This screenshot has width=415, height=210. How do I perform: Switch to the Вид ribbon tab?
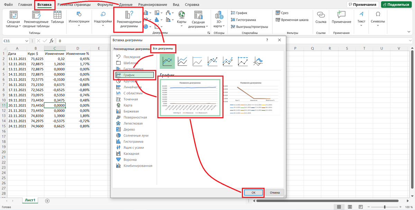(176, 5)
